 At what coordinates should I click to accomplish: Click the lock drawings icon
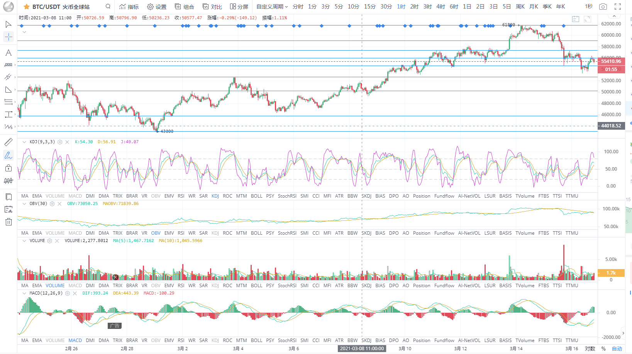click(8, 168)
